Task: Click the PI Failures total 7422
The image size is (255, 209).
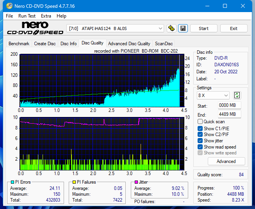Action: click(118, 200)
